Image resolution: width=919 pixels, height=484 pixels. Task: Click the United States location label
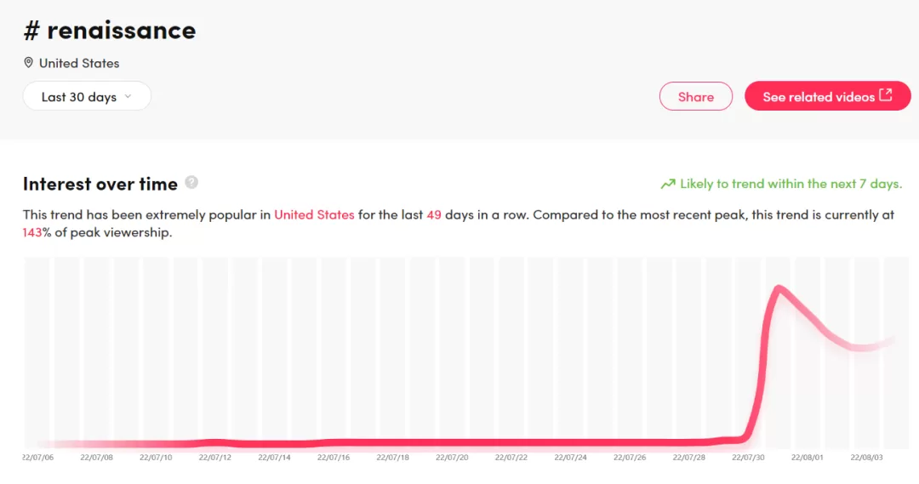point(79,63)
